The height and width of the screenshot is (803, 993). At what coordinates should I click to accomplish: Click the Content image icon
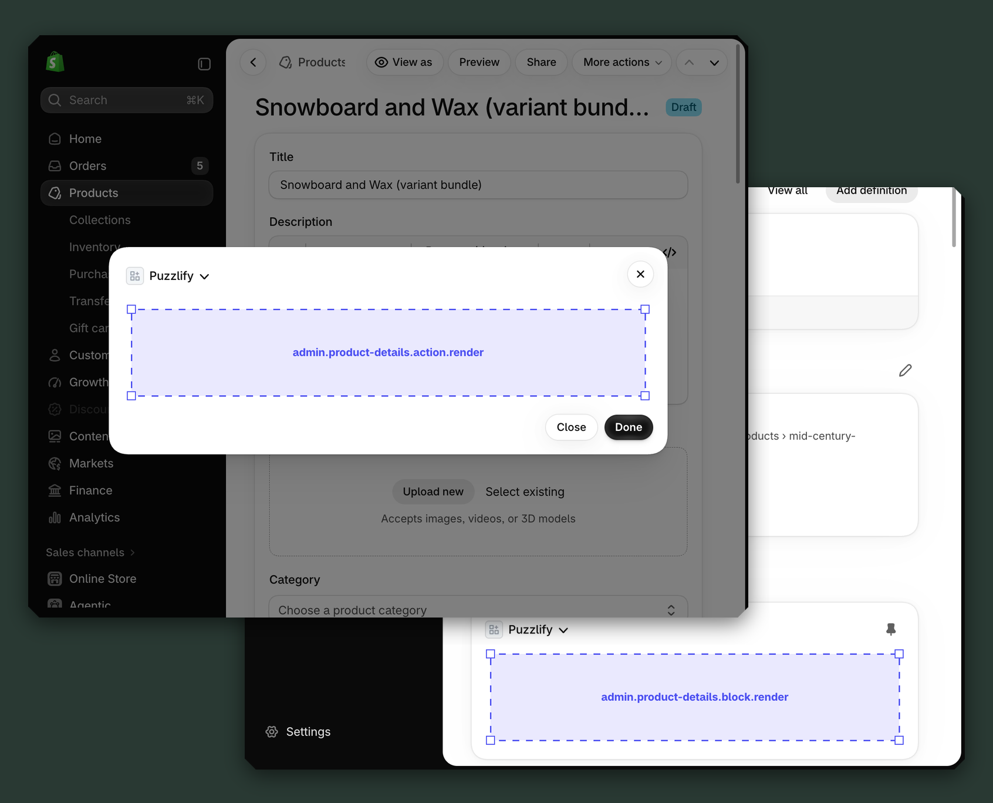pyautogui.click(x=55, y=436)
